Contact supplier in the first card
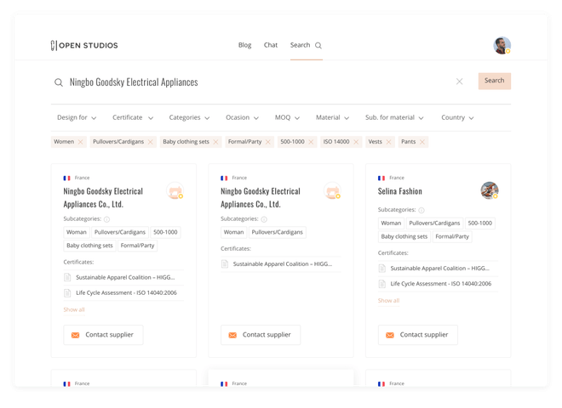Viewport: 562px width, 408px height. pos(103,335)
